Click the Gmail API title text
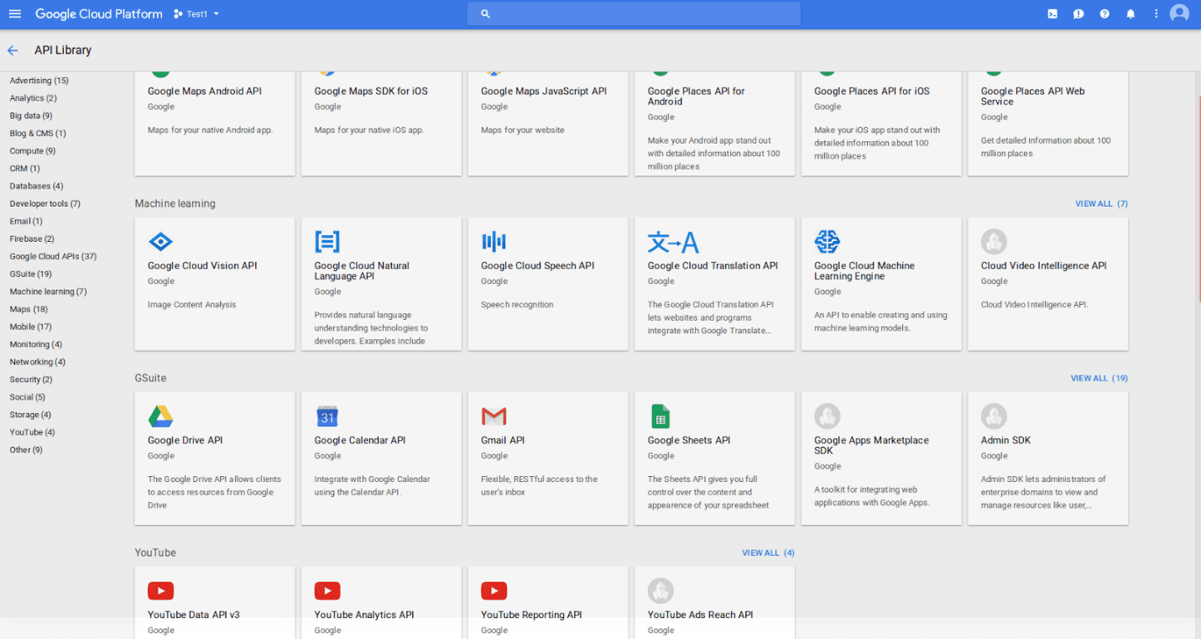The width and height of the screenshot is (1201, 639). click(x=503, y=441)
